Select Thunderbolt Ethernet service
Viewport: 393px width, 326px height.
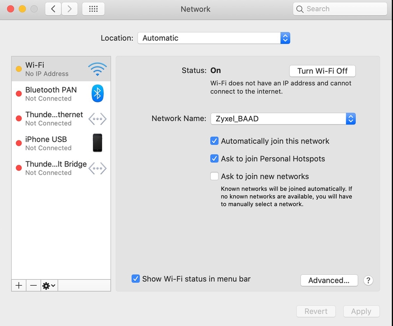[x=61, y=119]
